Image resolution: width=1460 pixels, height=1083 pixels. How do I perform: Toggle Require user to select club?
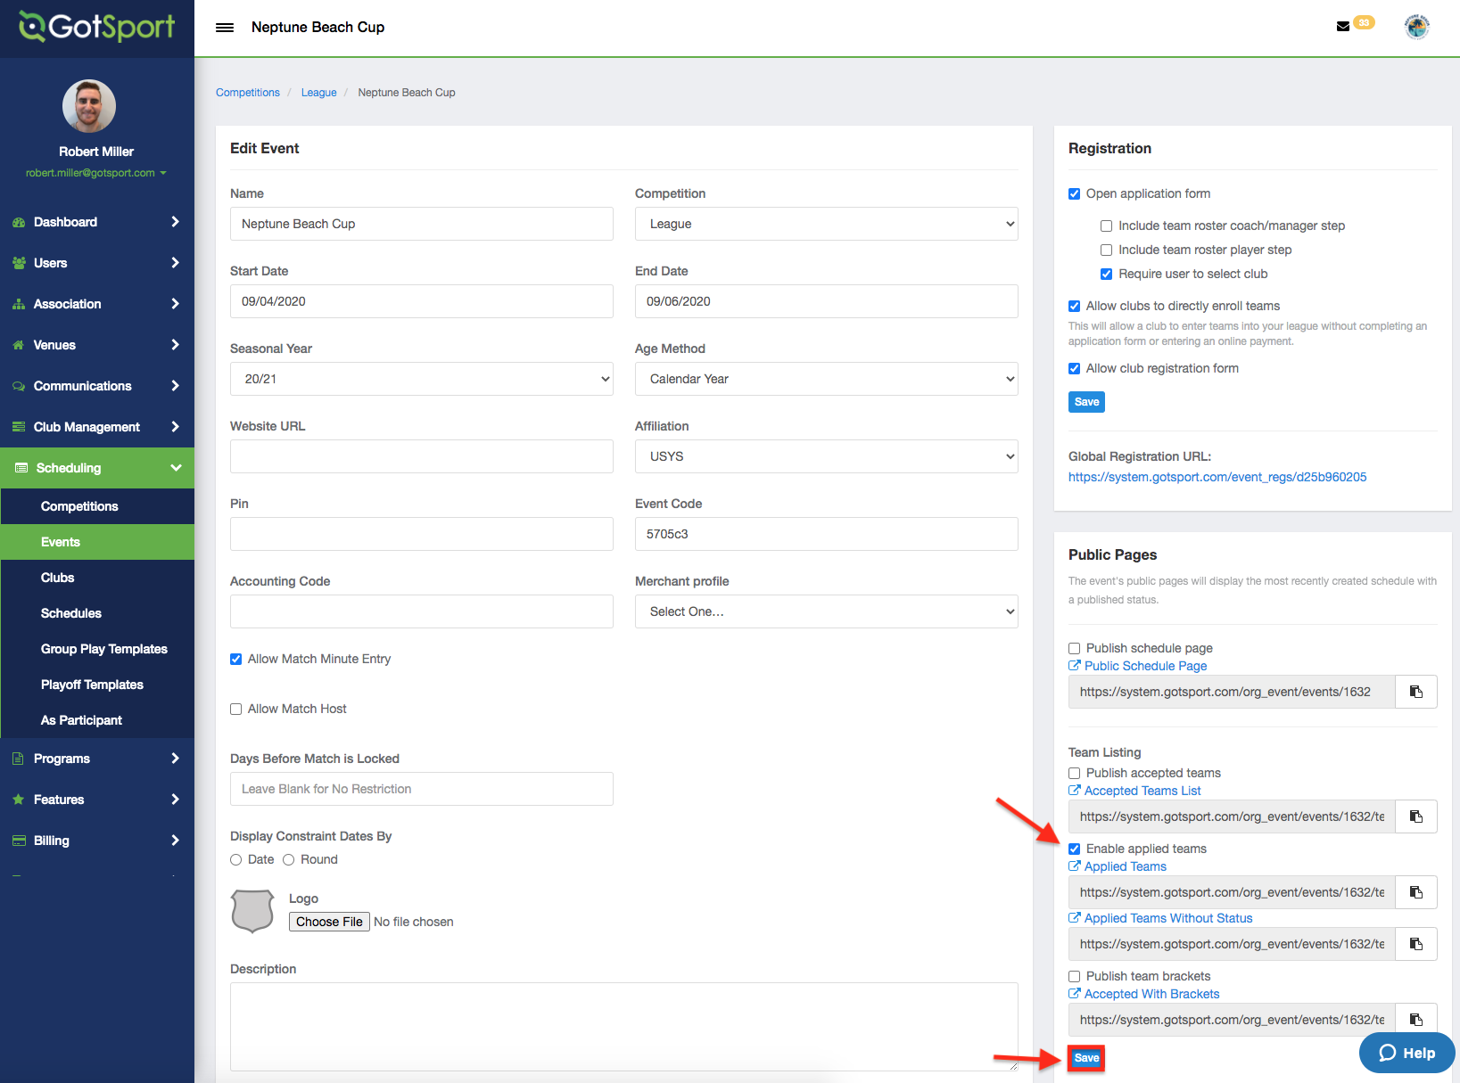1107,275
